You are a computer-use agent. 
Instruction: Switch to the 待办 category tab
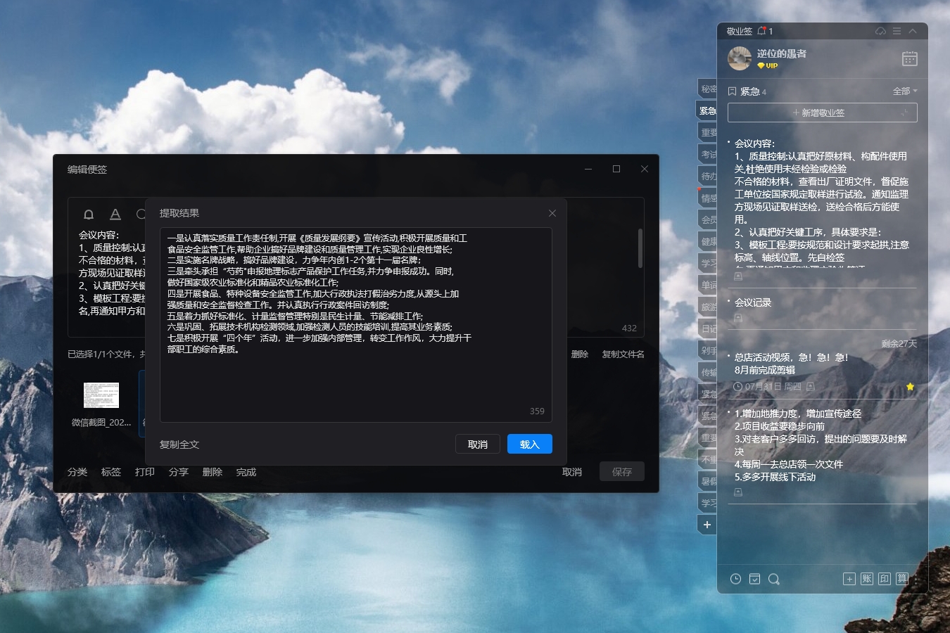(x=708, y=176)
